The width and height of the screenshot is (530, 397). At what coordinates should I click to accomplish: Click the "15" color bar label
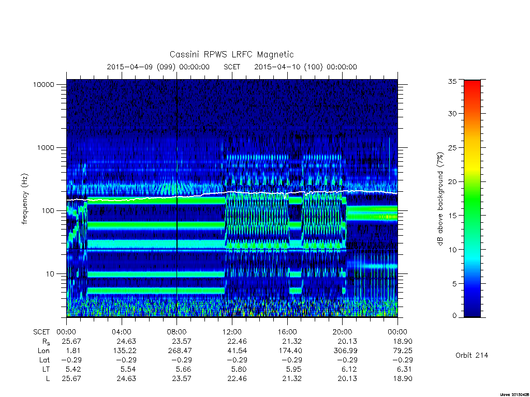pyautogui.click(x=452, y=216)
